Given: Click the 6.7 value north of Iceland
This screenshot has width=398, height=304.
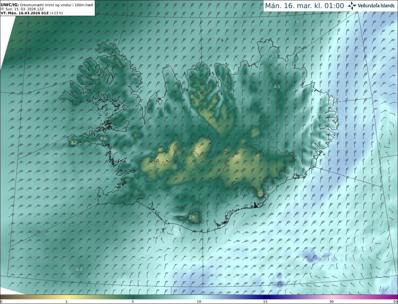Looking at the screenshot, I should (x=299, y=22).
